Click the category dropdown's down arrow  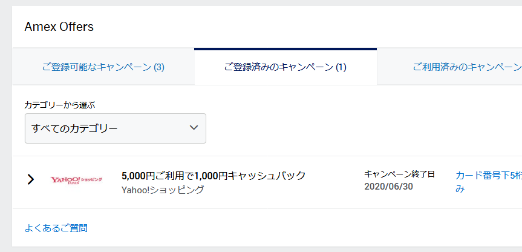[194, 128]
